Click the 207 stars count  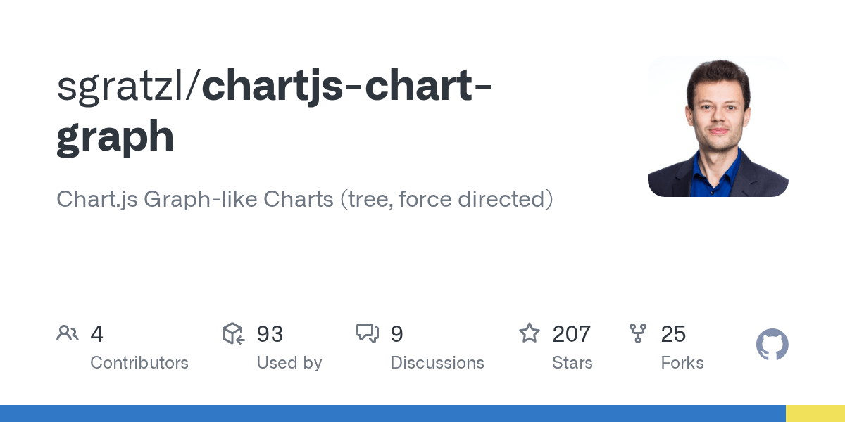click(572, 334)
